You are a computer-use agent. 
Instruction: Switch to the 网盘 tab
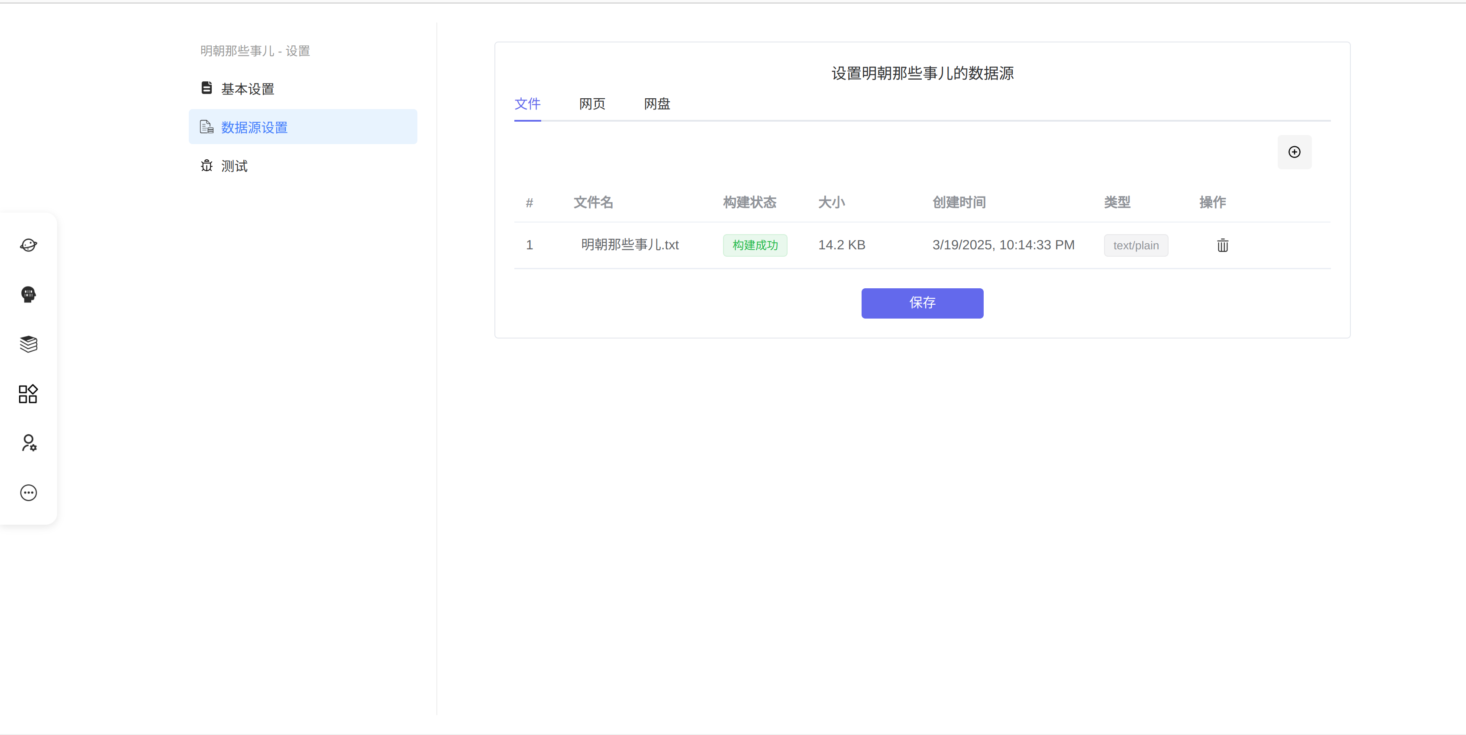tap(657, 103)
